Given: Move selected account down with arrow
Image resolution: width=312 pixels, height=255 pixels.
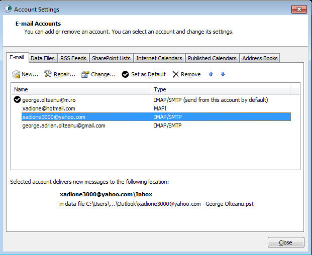Looking at the screenshot, I should tap(223, 74).
